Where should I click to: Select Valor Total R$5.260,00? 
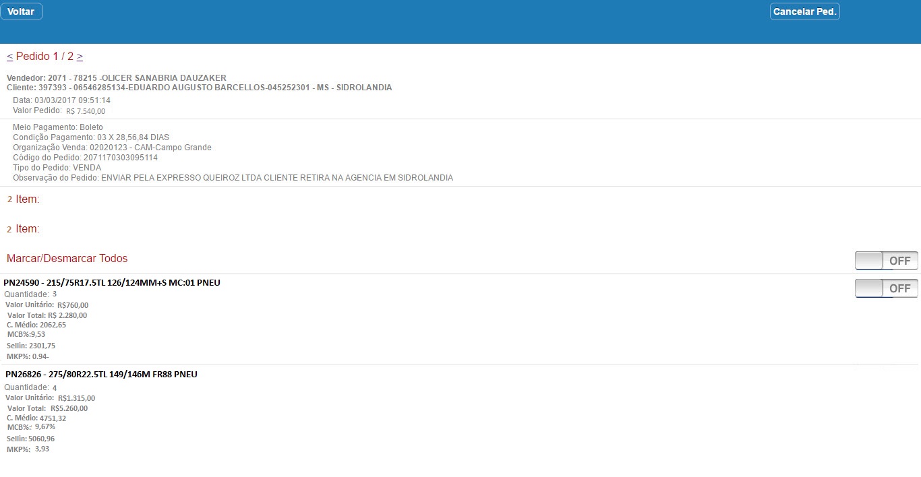click(47, 408)
